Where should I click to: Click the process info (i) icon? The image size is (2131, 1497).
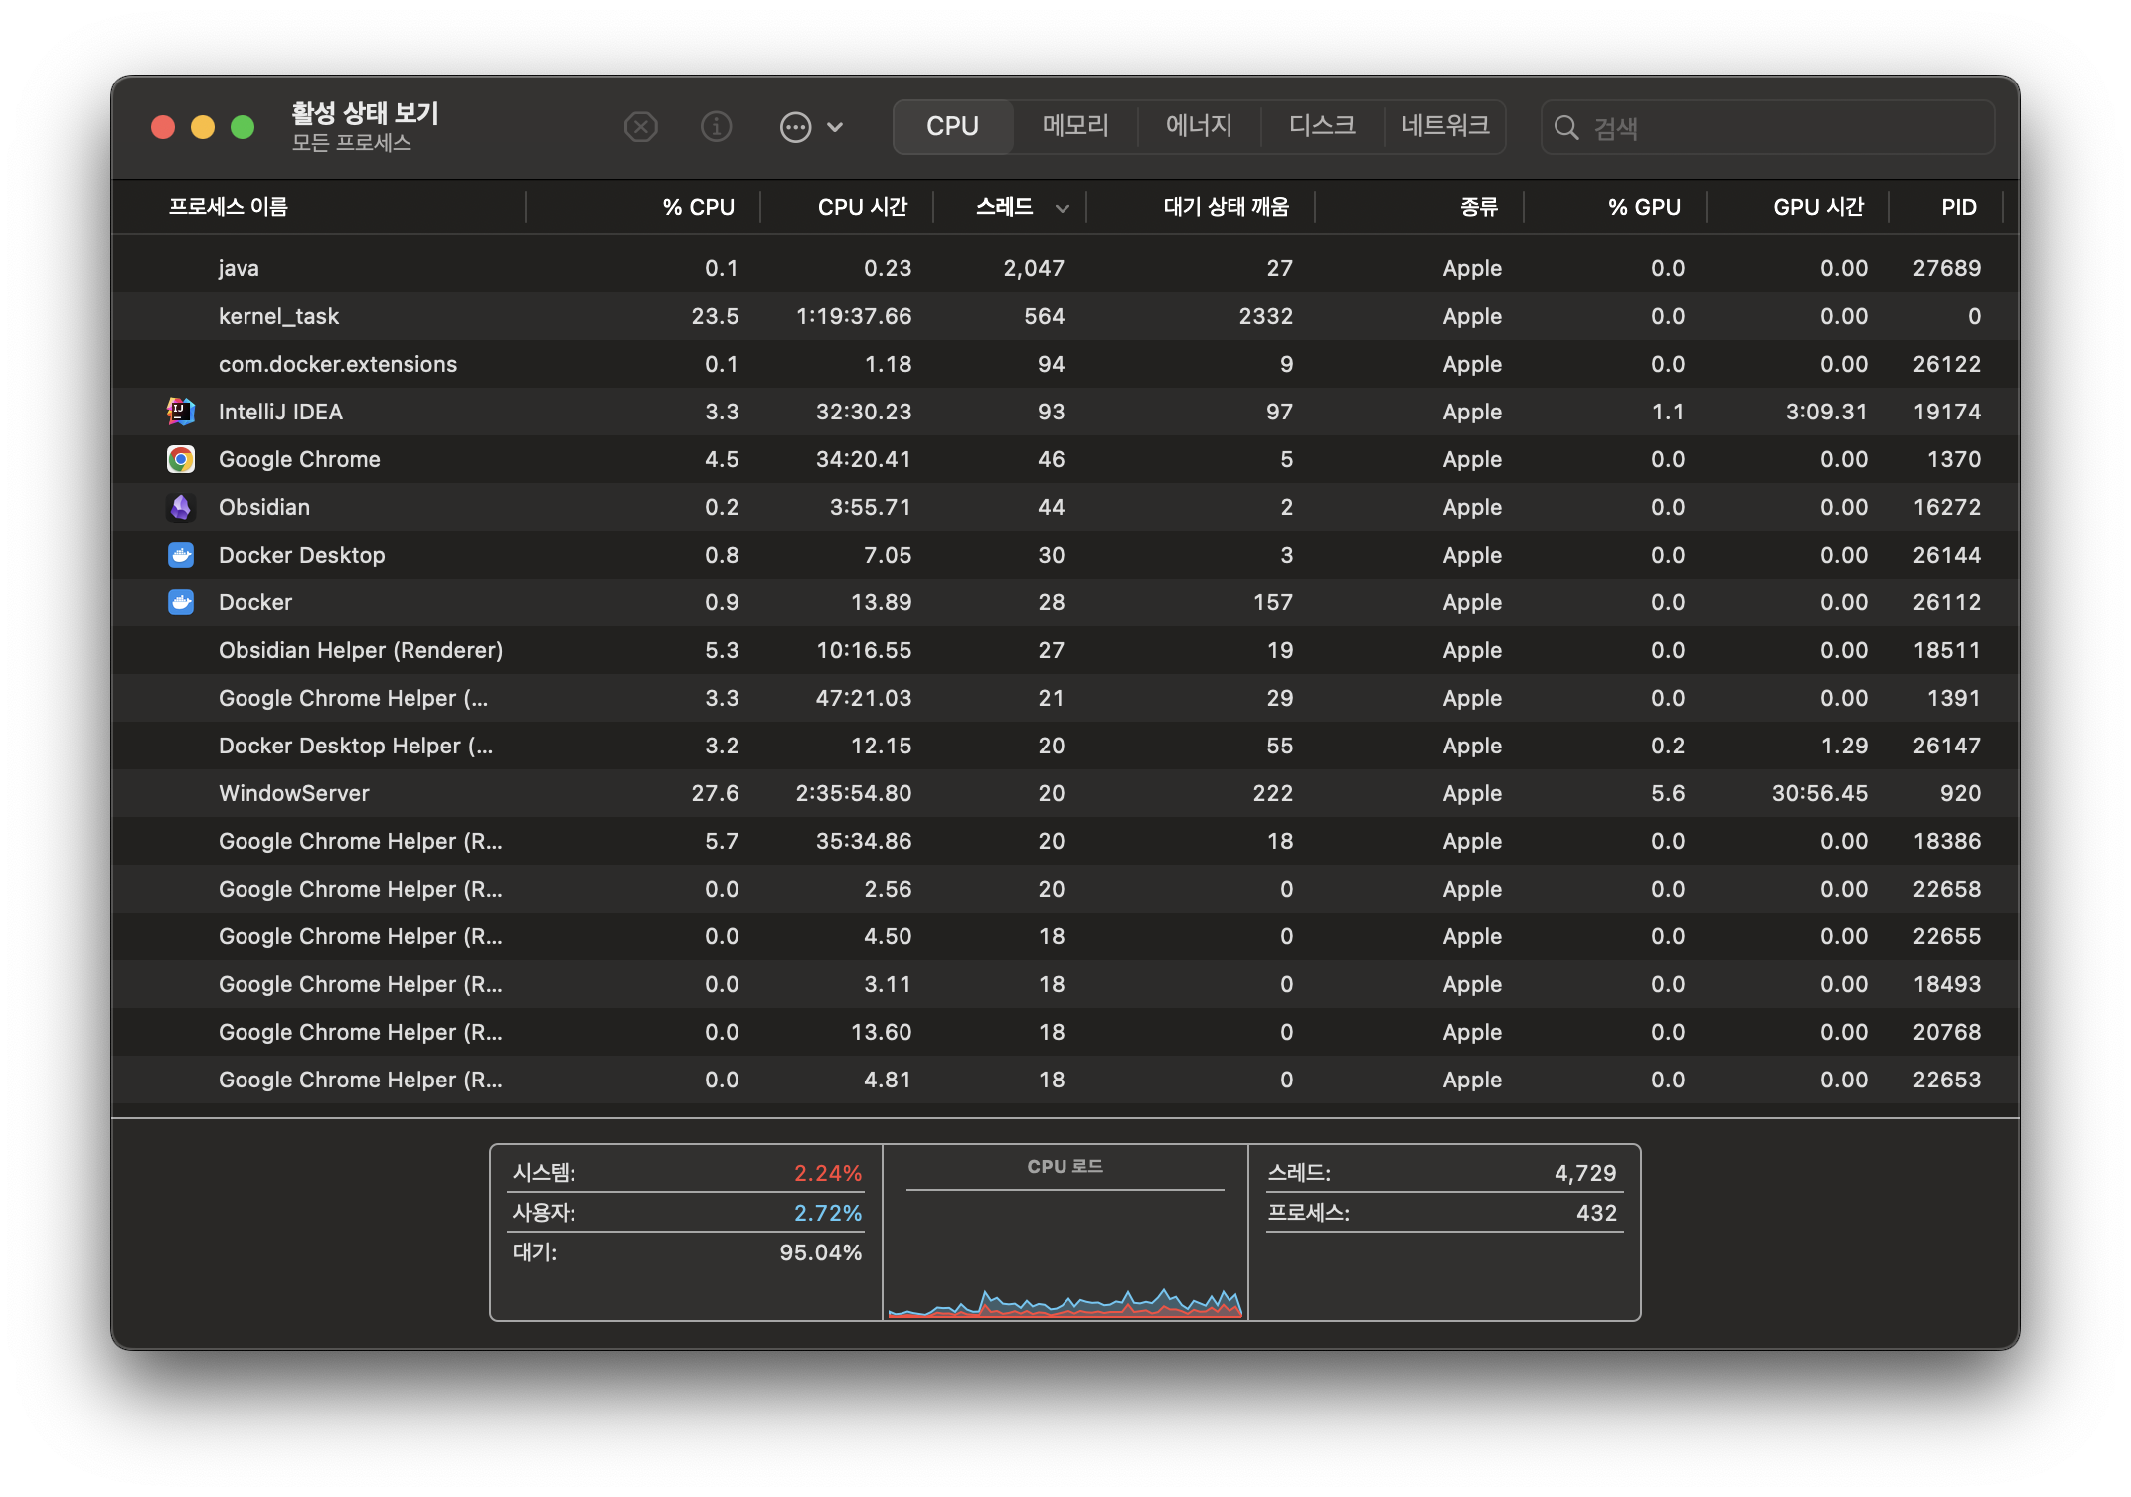(716, 127)
